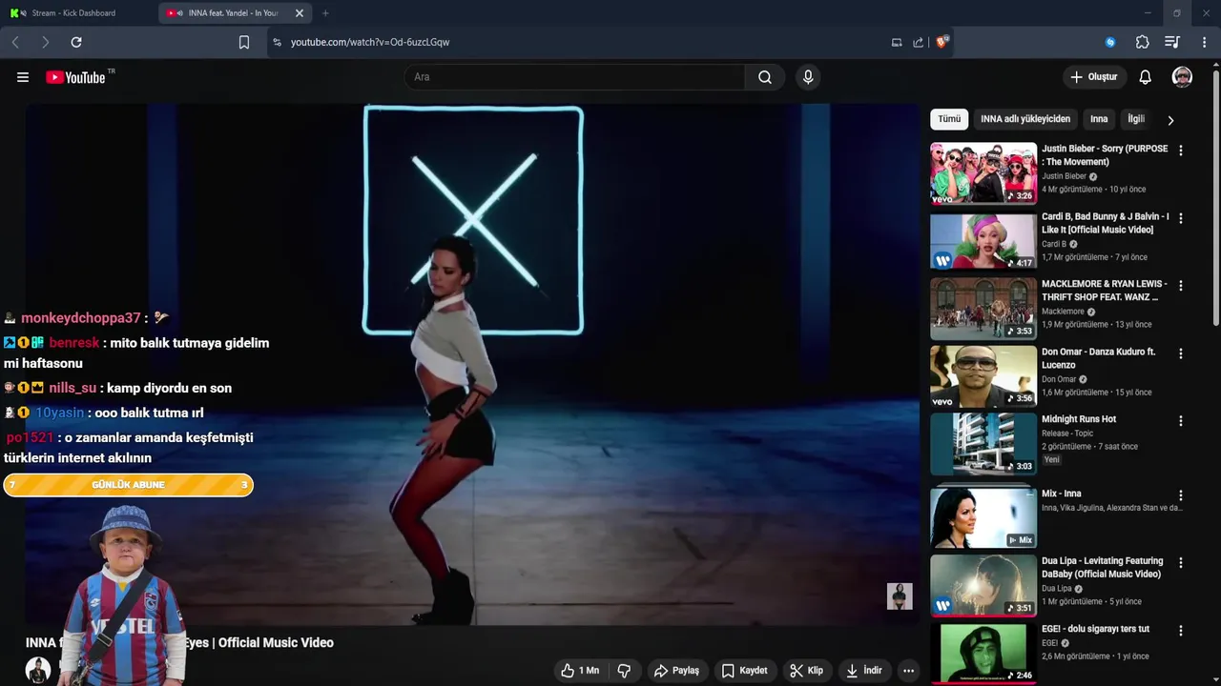Open more options for Danza Kuduro video
The height and width of the screenshot is (686, 1221).
click(1181, 353)
